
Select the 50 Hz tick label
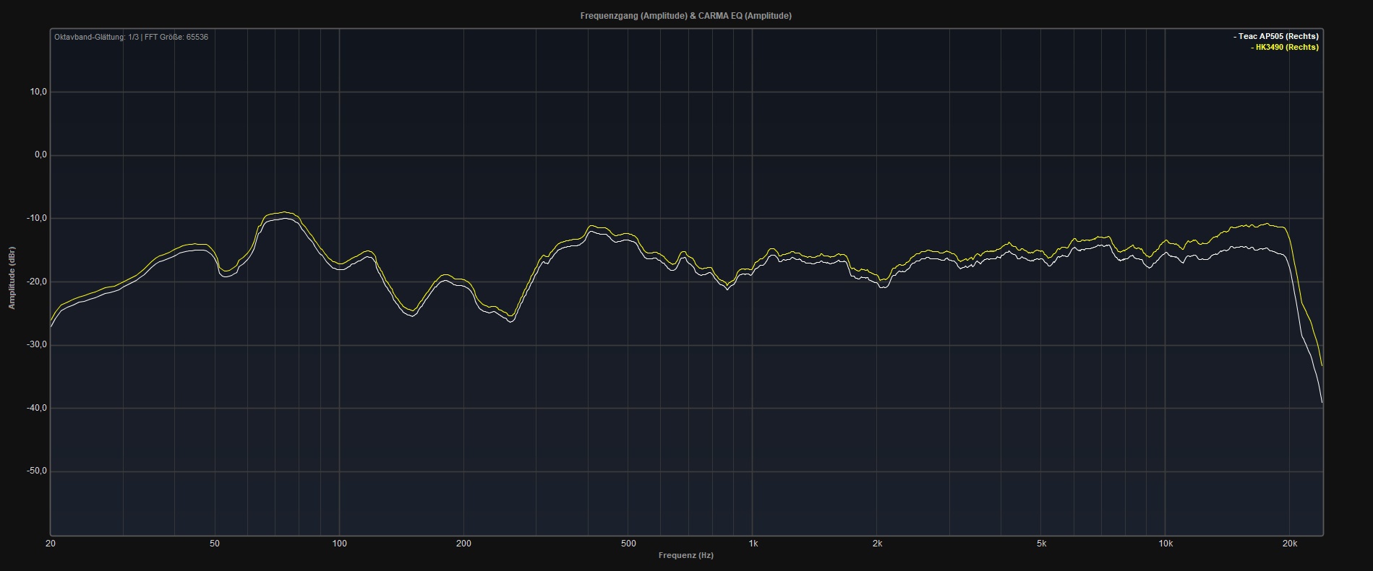click(215, 544)
